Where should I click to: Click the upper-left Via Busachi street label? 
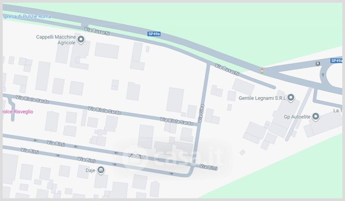pos(97,31)
